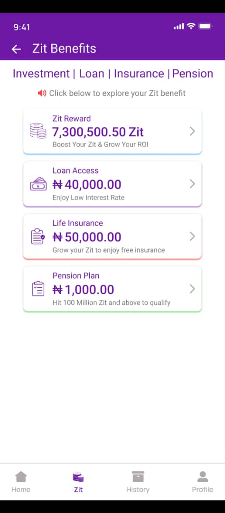Screen dimensions: 225x513
Task: Expand Zit Reward with its chevron
Action: pos(192,132)
